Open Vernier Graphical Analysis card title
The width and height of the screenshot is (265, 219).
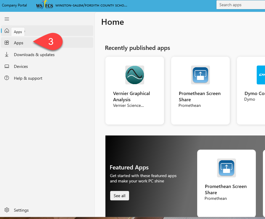coord(131,97)
